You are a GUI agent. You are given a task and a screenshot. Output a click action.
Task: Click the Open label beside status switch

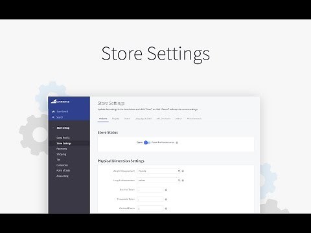click(140, 142)
